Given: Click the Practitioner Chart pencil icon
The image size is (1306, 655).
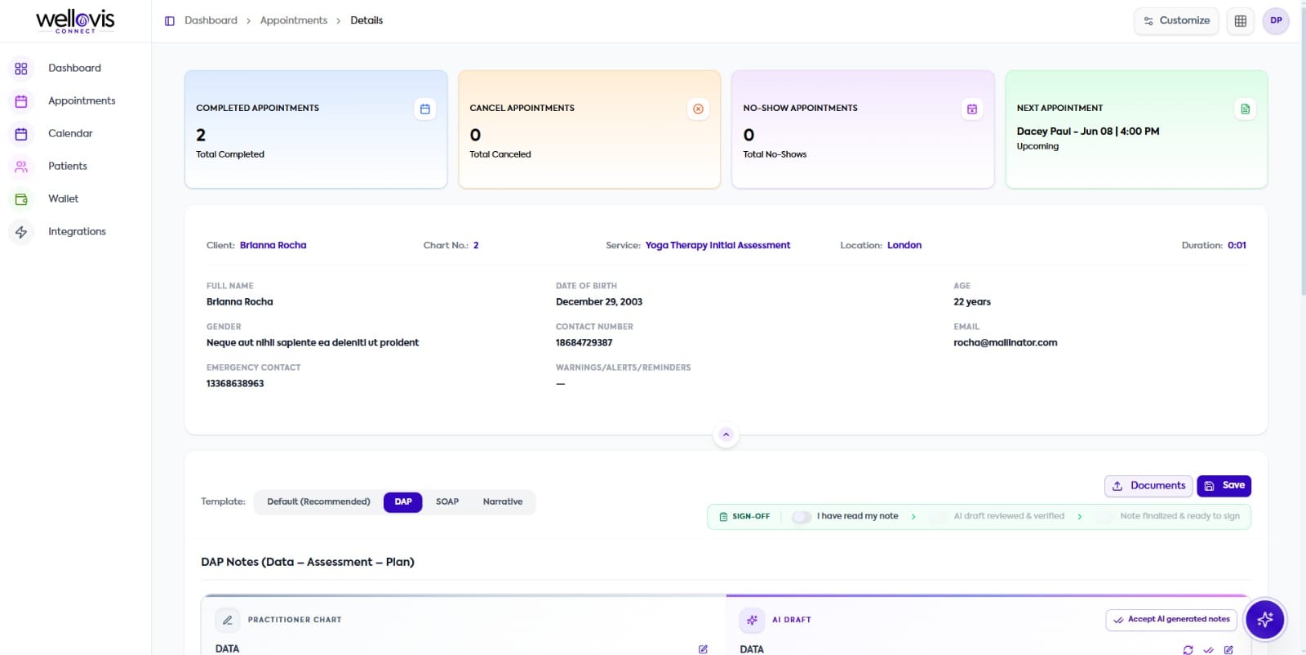Looking at the screenshot, I should 228,620.
